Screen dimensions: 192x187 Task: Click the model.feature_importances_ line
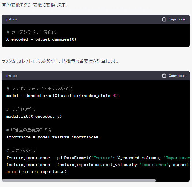click(x=53, y=137)
